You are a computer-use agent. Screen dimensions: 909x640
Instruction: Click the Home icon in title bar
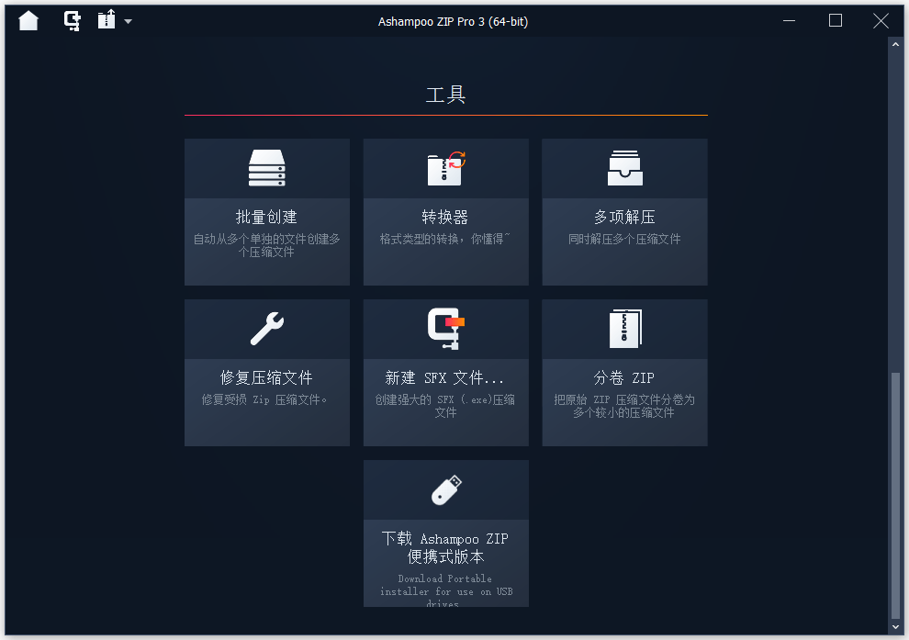point(28,21)
